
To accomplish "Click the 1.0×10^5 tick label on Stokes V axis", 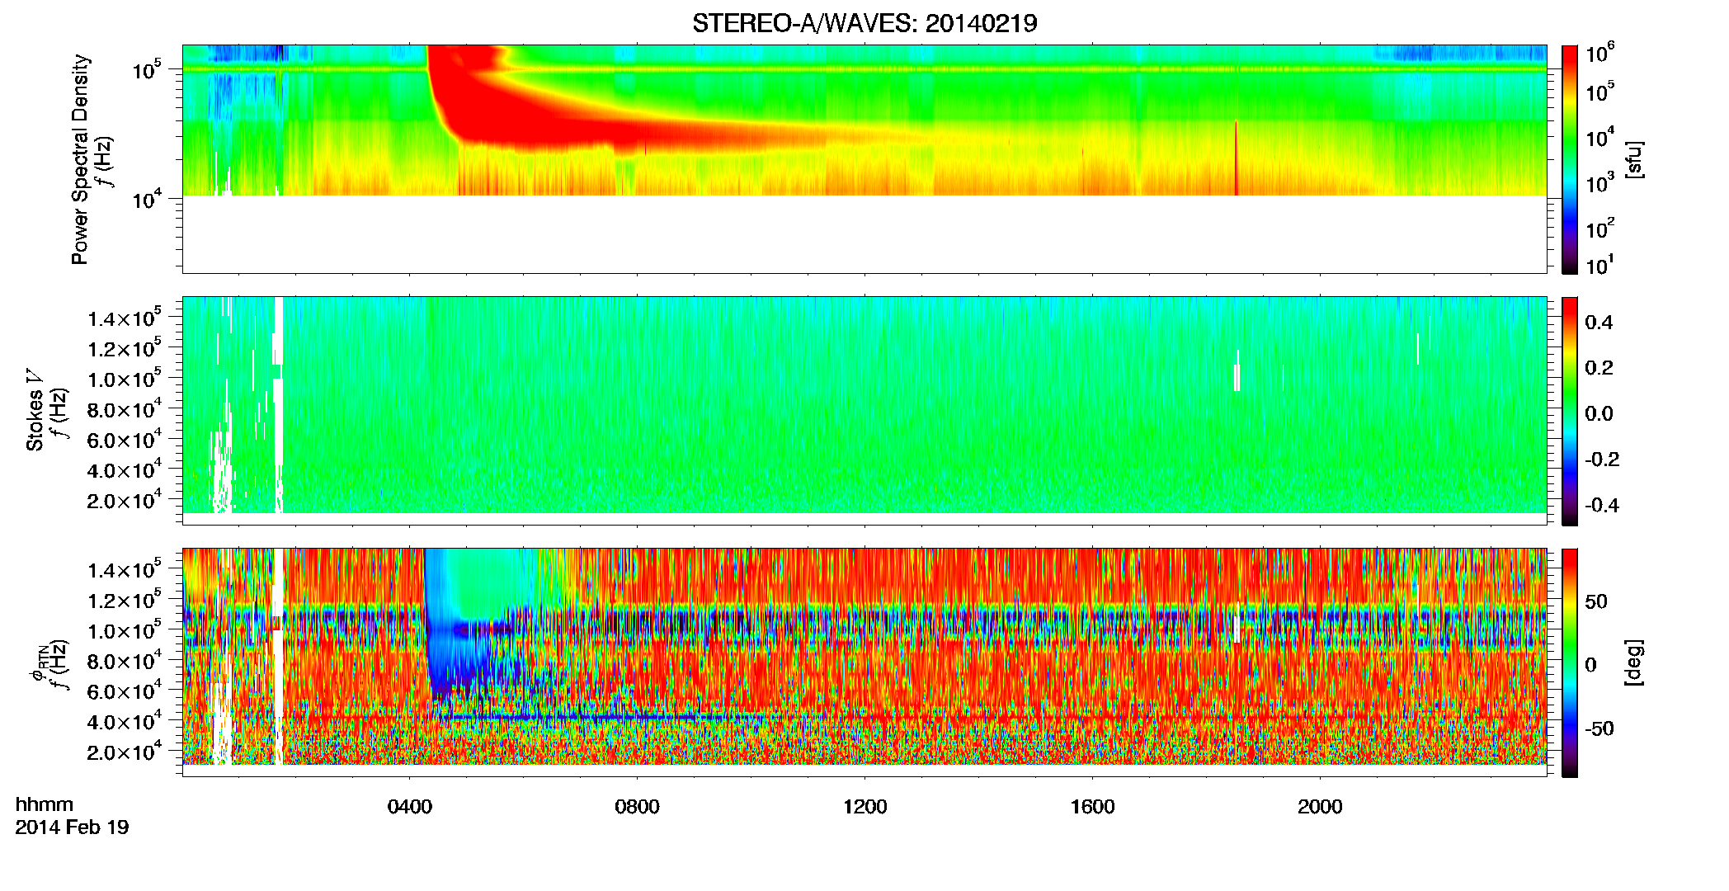I will point(125,379).
